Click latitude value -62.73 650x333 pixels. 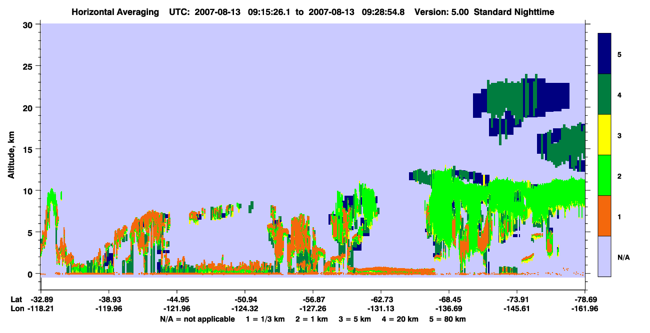tap(381, 300)
